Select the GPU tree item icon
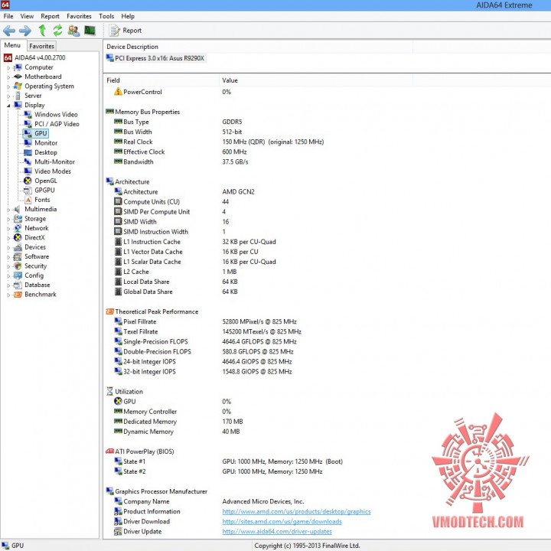This screenshot has height=551, width=551. [28, 133]
